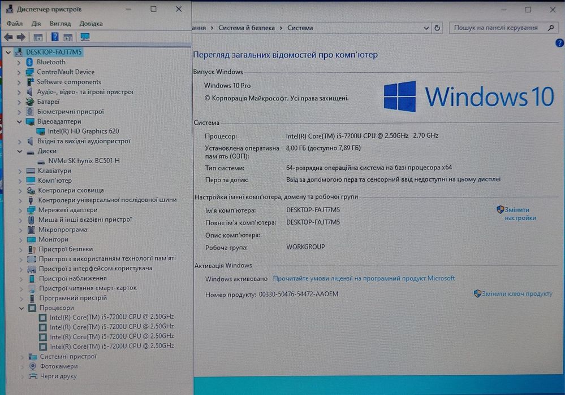Viewport: 565px width, 395px height.
Task: Select Мікропрограма: in the tree
Action: (63, 230)
